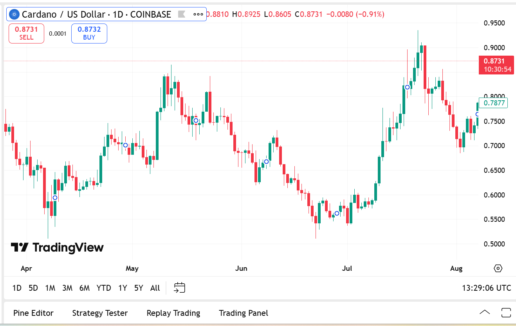Click the event marker circle near June
Screen dimensions: 516x326
[266, 161]
